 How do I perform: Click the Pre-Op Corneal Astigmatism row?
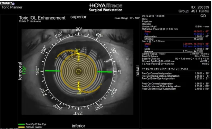pos(176,73)
